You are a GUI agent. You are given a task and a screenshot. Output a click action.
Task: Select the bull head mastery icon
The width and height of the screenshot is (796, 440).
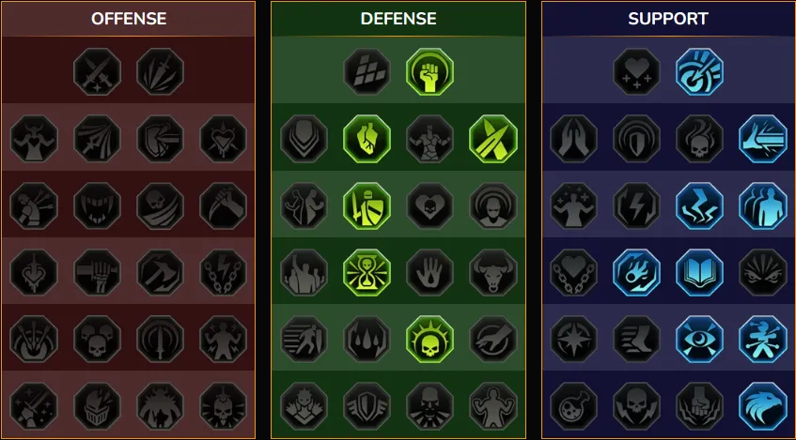[x=493, y=272]
